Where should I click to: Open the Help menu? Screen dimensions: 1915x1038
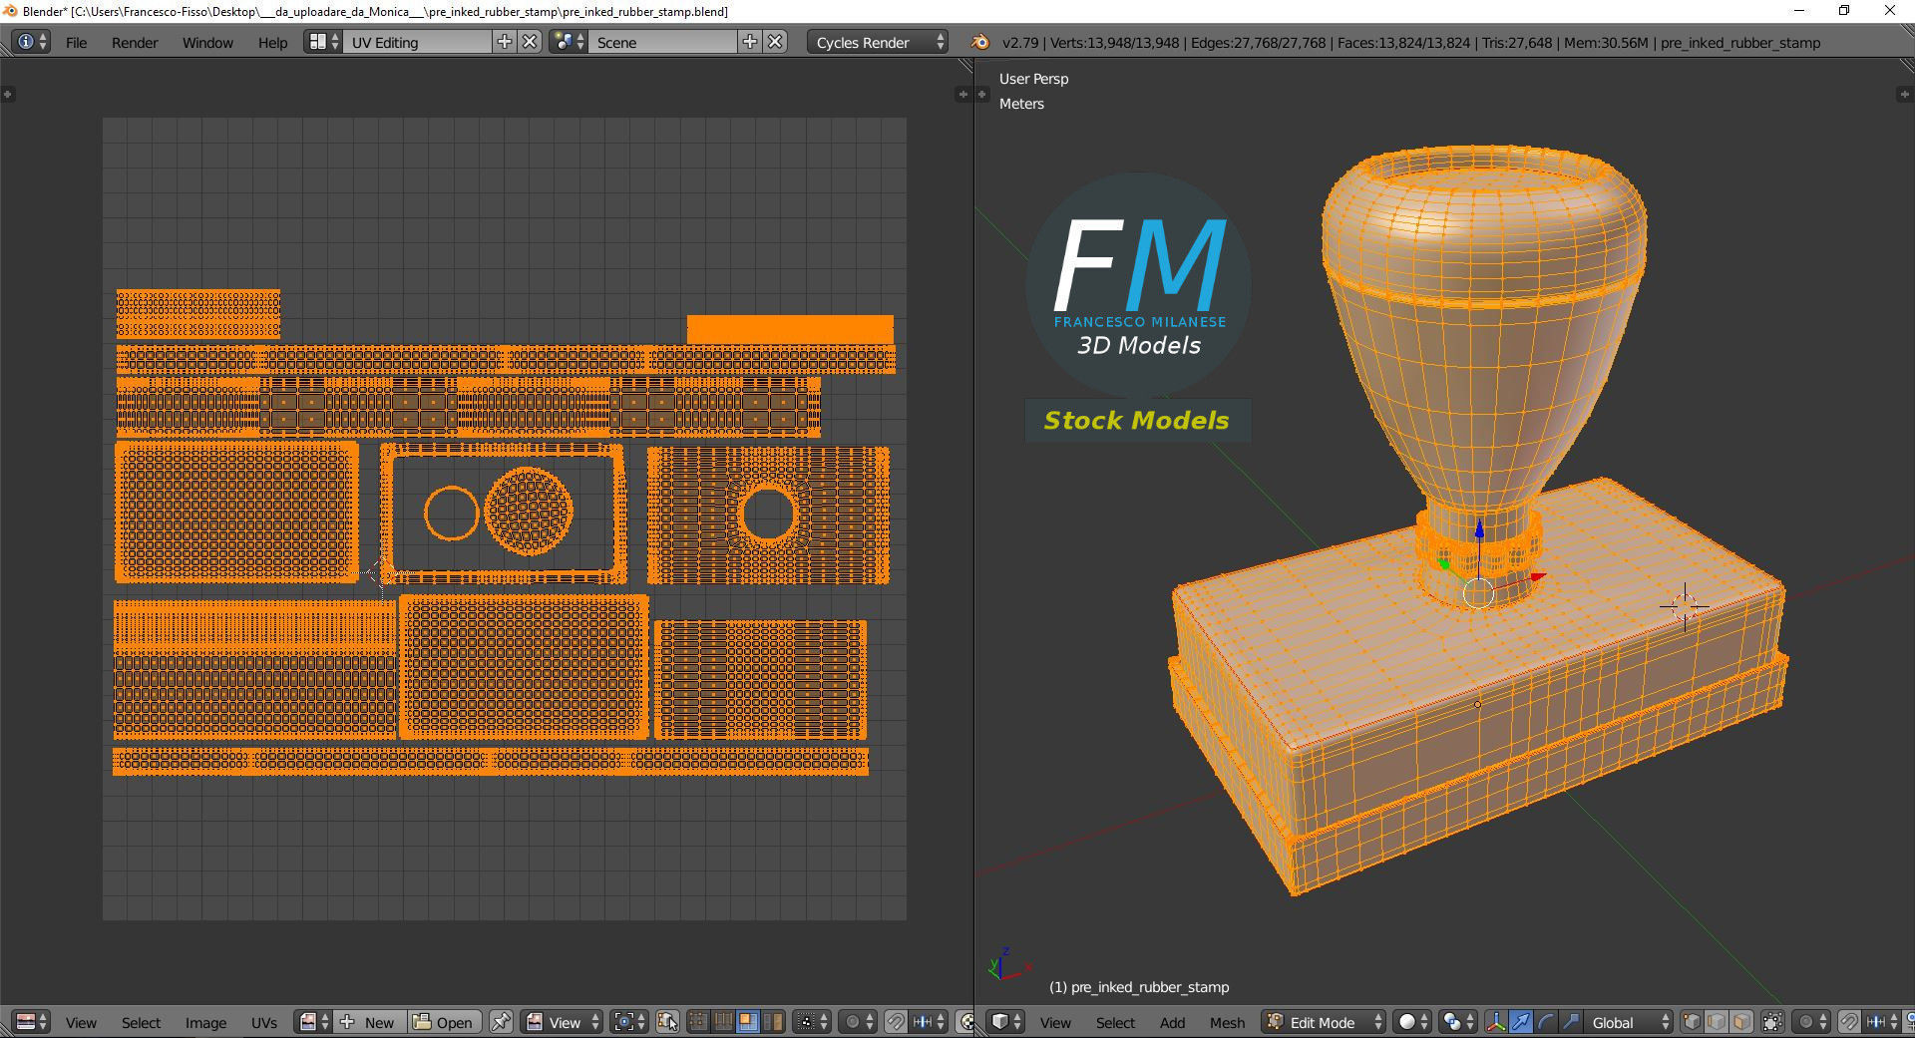[272, 42]
